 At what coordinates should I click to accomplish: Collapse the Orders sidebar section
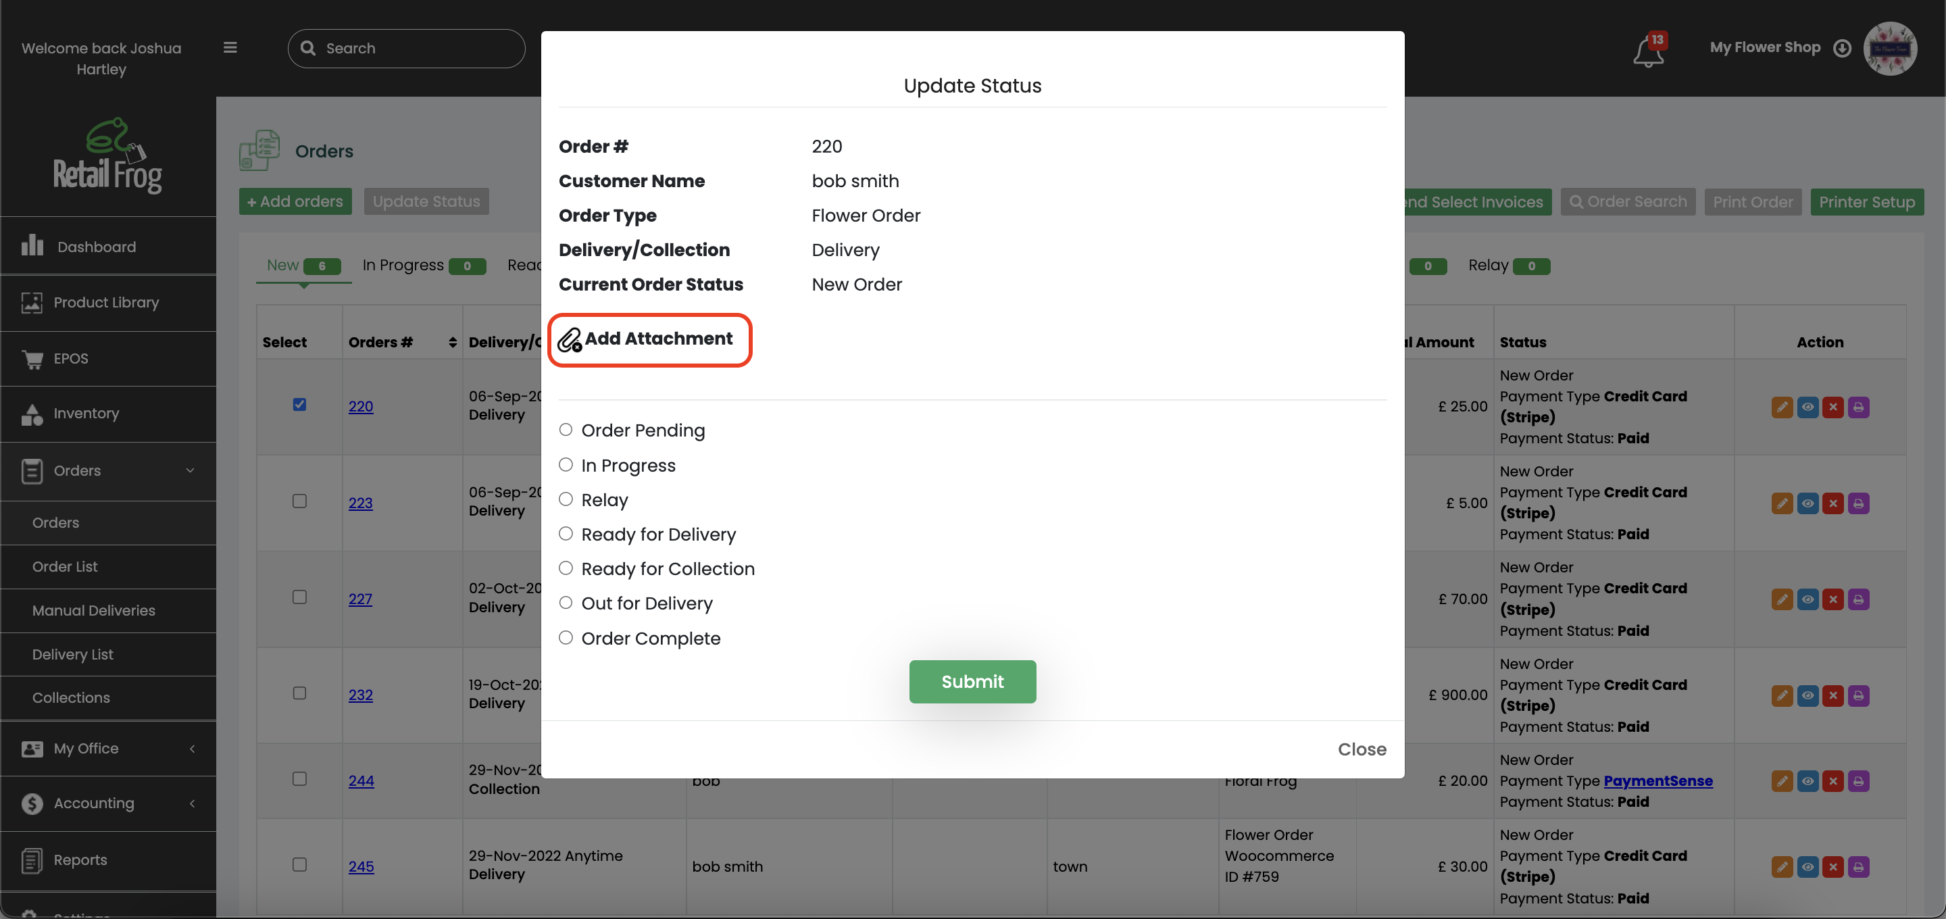(x=191, y=470)
